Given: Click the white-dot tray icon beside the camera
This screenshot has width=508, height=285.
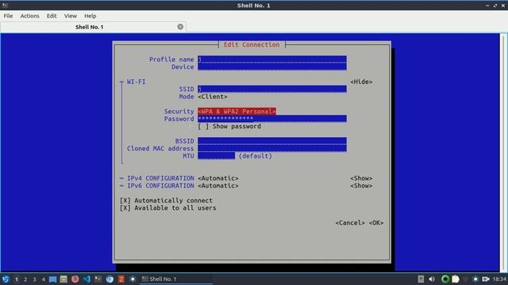Looking at the screenshot, I should 475,279.
